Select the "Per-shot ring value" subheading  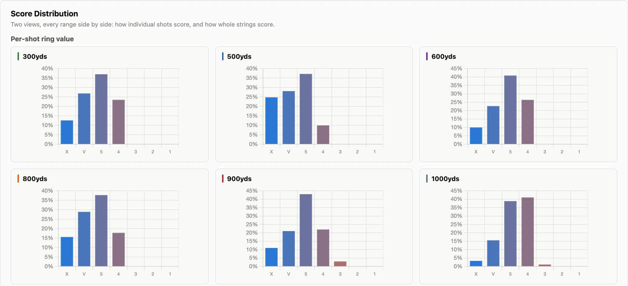tap(42, 39)
